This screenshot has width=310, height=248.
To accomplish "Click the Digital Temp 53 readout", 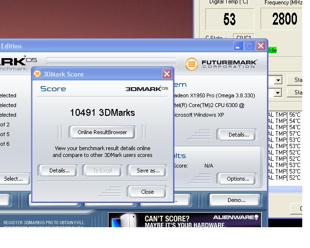I will coord(230,19).
